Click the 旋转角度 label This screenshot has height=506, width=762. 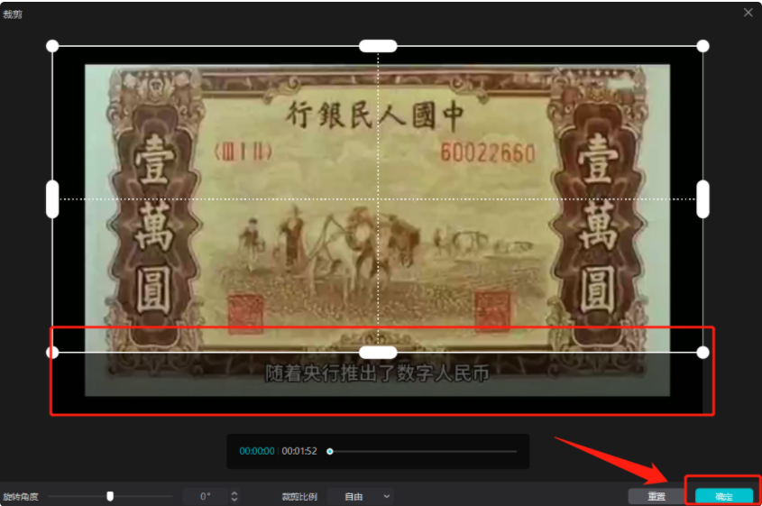21,497
